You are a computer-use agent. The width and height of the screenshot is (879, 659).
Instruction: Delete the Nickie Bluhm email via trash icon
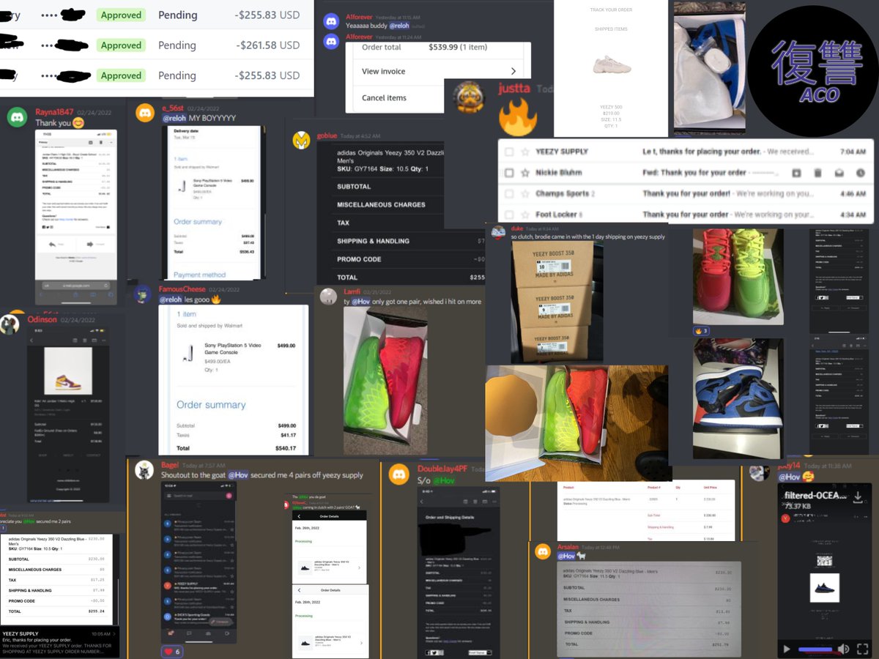pyautogui.click(x=817, y=173)
